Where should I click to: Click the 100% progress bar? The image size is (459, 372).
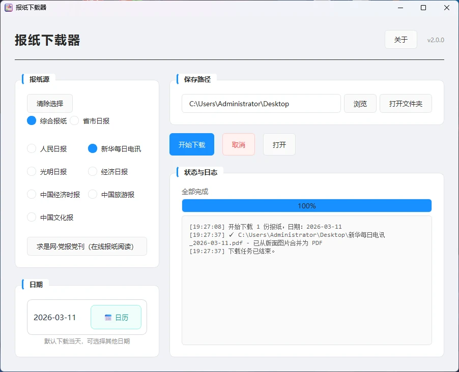(x=306, y=206)
